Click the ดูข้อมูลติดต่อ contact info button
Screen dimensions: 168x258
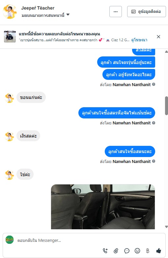[147, 12]
